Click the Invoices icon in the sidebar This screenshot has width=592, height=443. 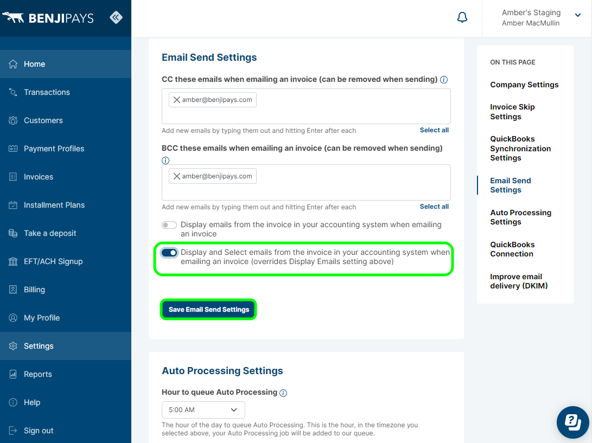[x=13, y=177]
